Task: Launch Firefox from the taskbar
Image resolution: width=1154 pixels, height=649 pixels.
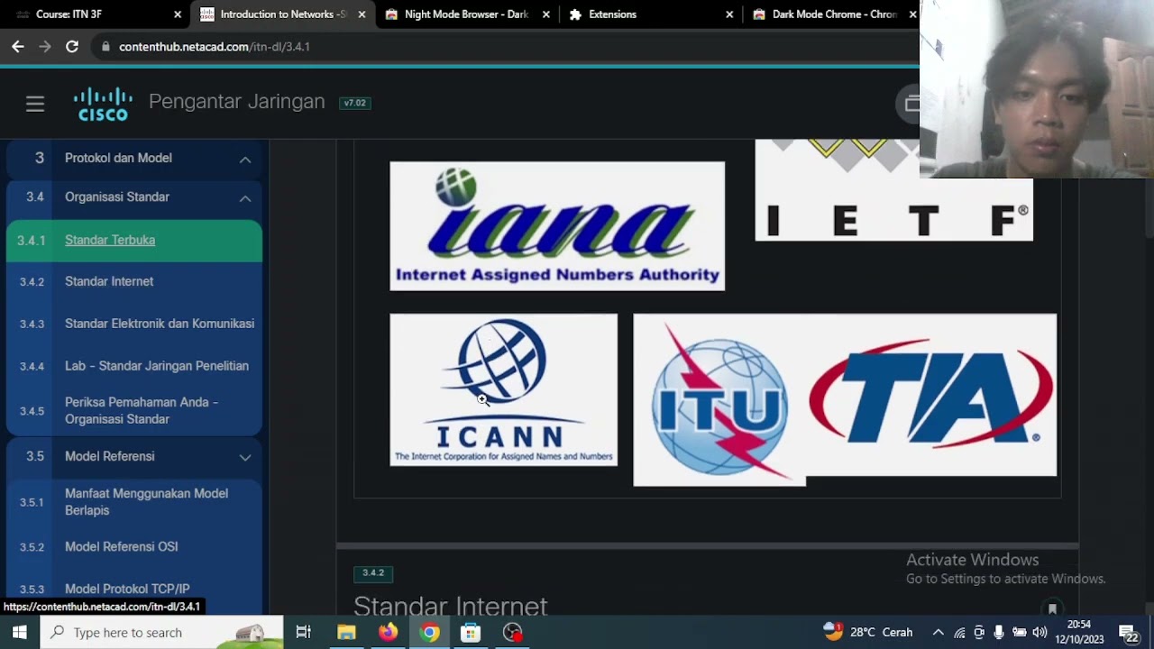Action: point(388,633)
